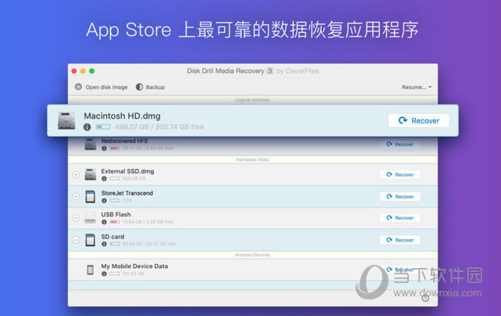Close the Disk Drill window
501x316 pixels.
[x=74, y=71]
